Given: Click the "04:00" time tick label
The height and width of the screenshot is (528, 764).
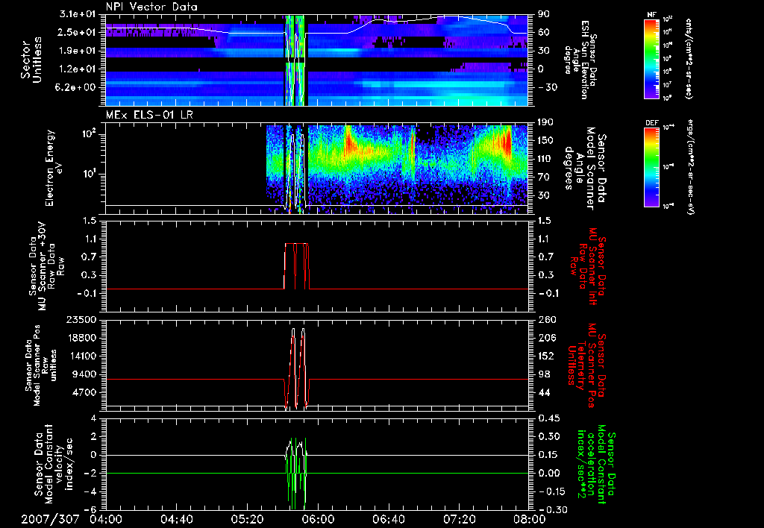Looking at the screenshot, I should click(x=106, y=519).
